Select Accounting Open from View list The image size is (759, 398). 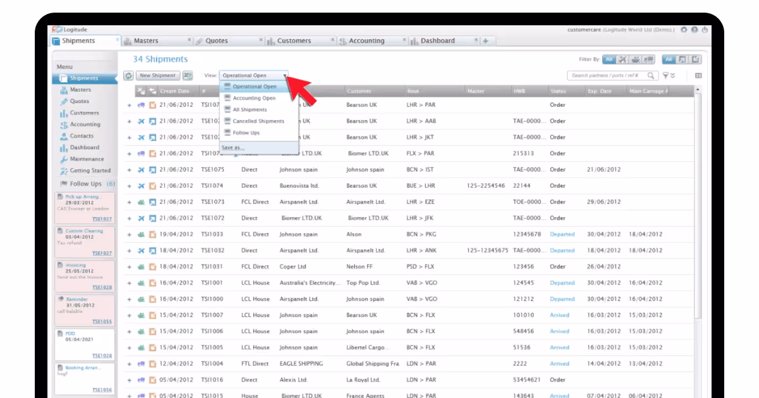[259, 98]
